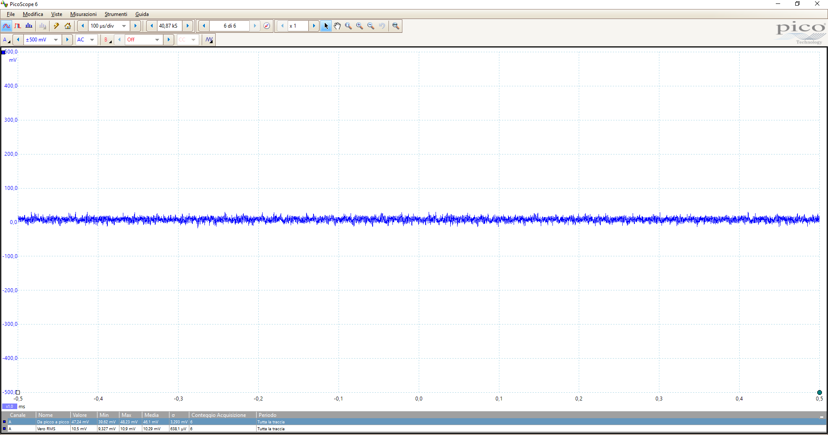Viewport: 828px width, 435px height.
Task: Click the 40,87 kS samples field
Action: (169, 26)
